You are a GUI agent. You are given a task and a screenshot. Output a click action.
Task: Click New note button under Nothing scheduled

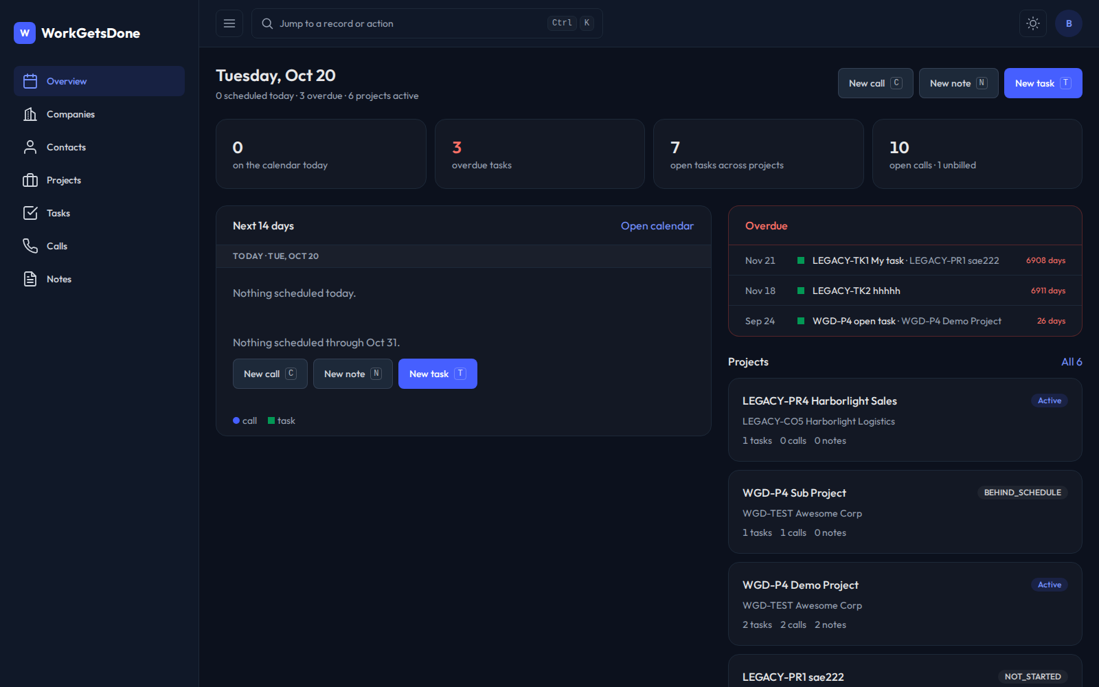pos(353,374)
